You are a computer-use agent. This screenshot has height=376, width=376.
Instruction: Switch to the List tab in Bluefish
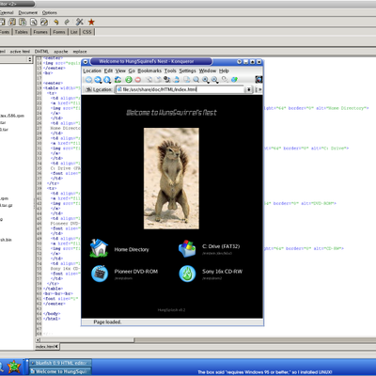click(74, 32)
